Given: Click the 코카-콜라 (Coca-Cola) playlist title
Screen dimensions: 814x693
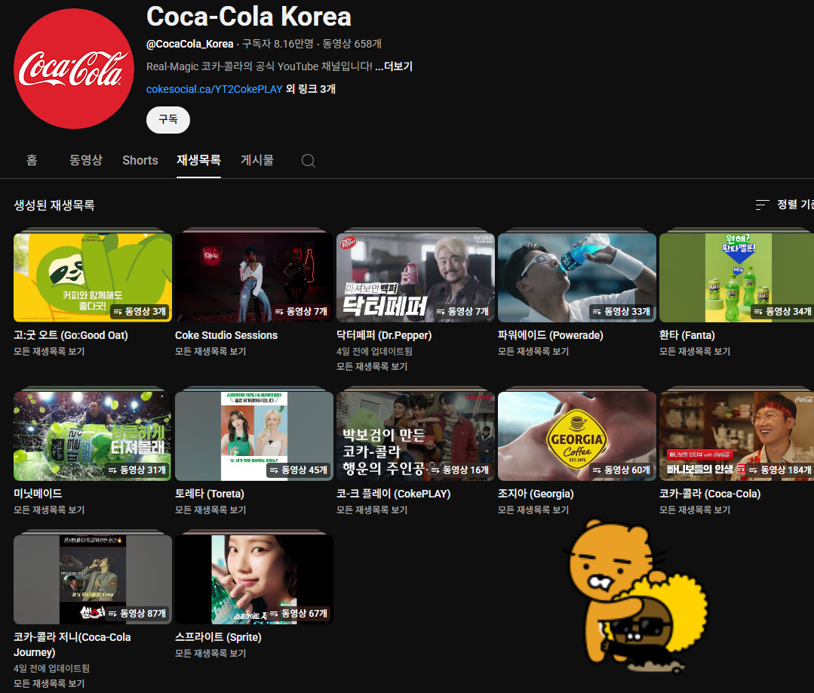Looking at the screenshot, I should click(710, 494).
